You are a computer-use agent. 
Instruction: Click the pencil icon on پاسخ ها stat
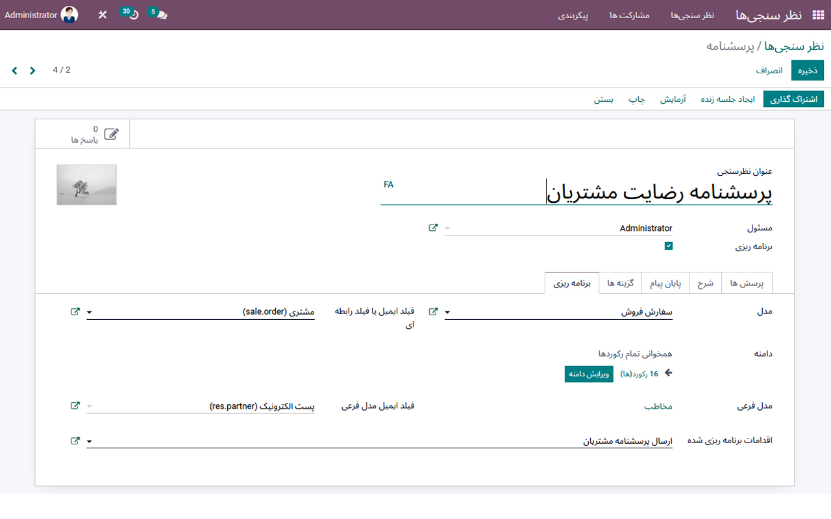pyautogui.click(x=112, y=132)
